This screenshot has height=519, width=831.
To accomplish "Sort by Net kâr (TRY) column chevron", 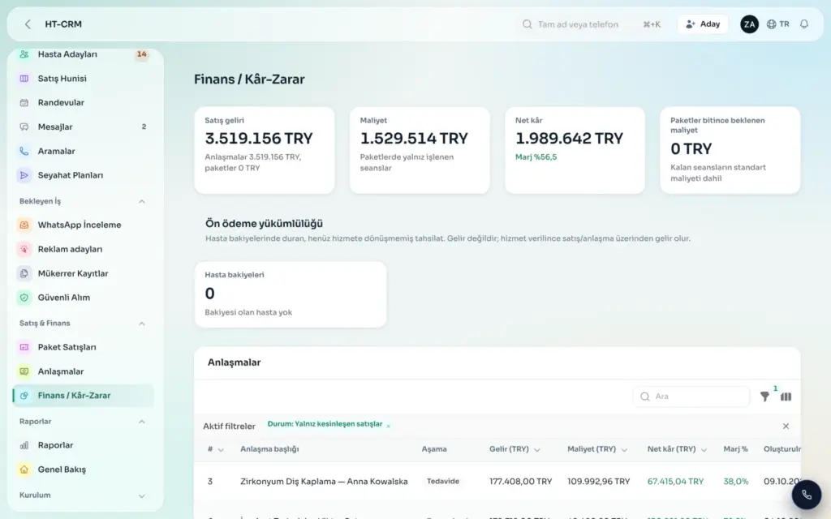I will 704,449.
